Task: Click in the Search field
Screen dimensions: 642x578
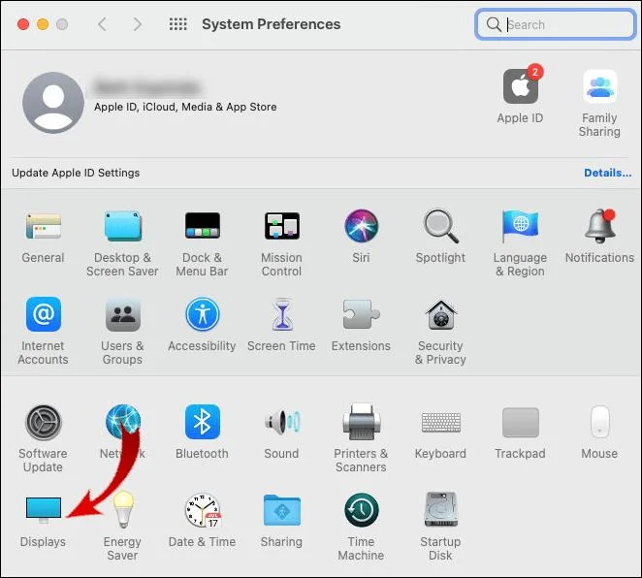Action: [x=555, y=24]
